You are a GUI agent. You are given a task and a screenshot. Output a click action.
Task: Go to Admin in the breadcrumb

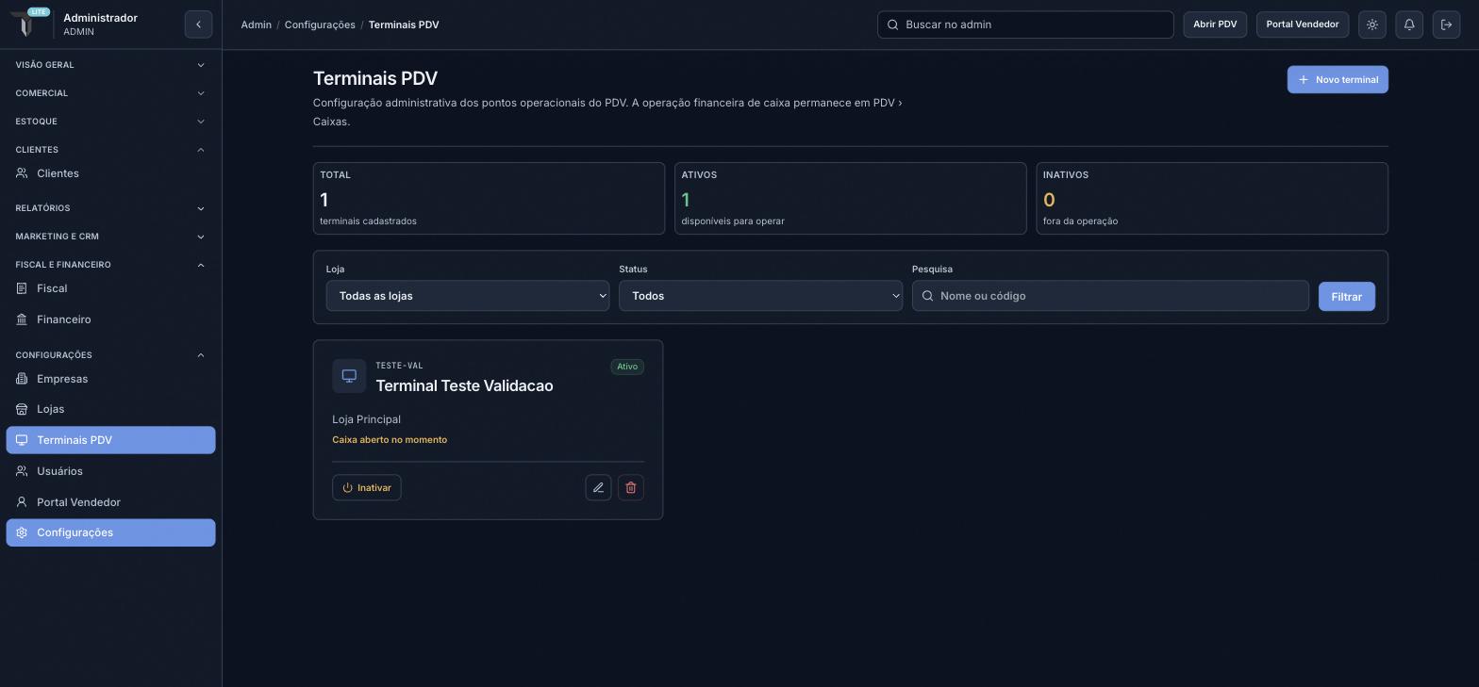(257, 25)
